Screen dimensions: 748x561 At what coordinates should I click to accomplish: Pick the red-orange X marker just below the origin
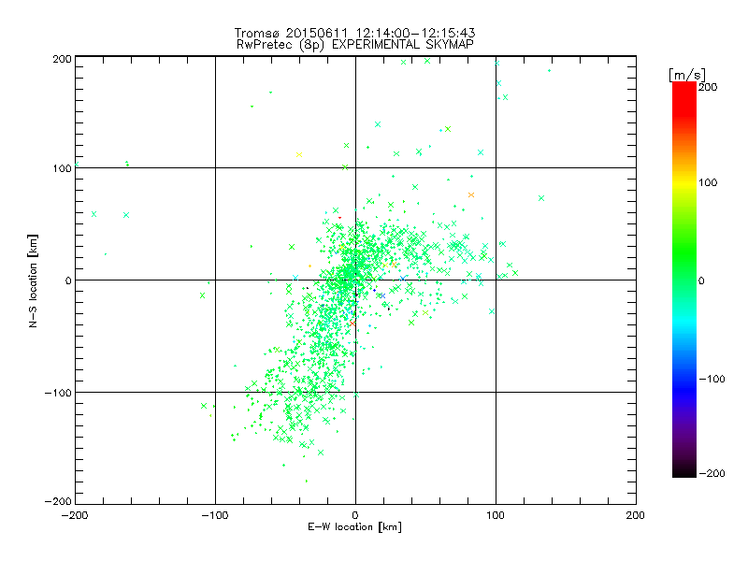tap(352, 324)
